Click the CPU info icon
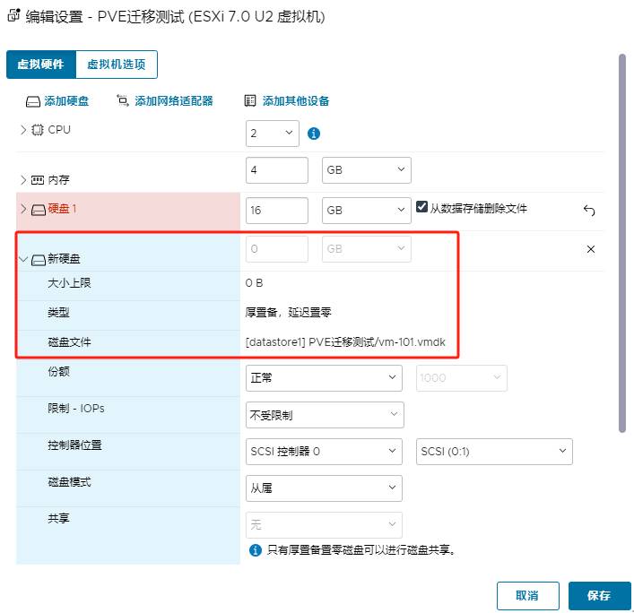This screenshot has width=634, height=613. pos(314,134)
